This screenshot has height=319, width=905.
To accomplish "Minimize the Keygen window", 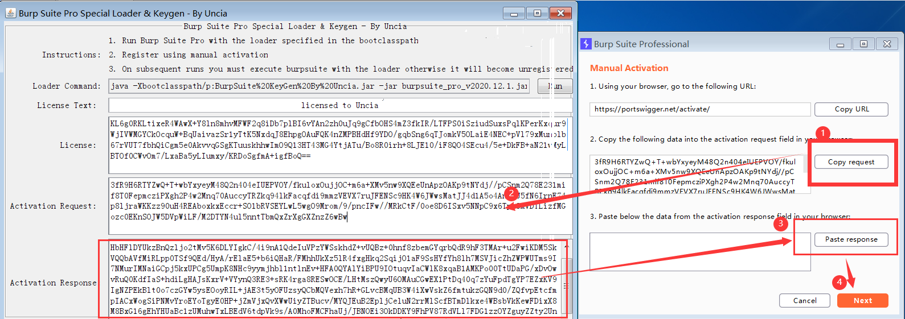I will [514, 13].
